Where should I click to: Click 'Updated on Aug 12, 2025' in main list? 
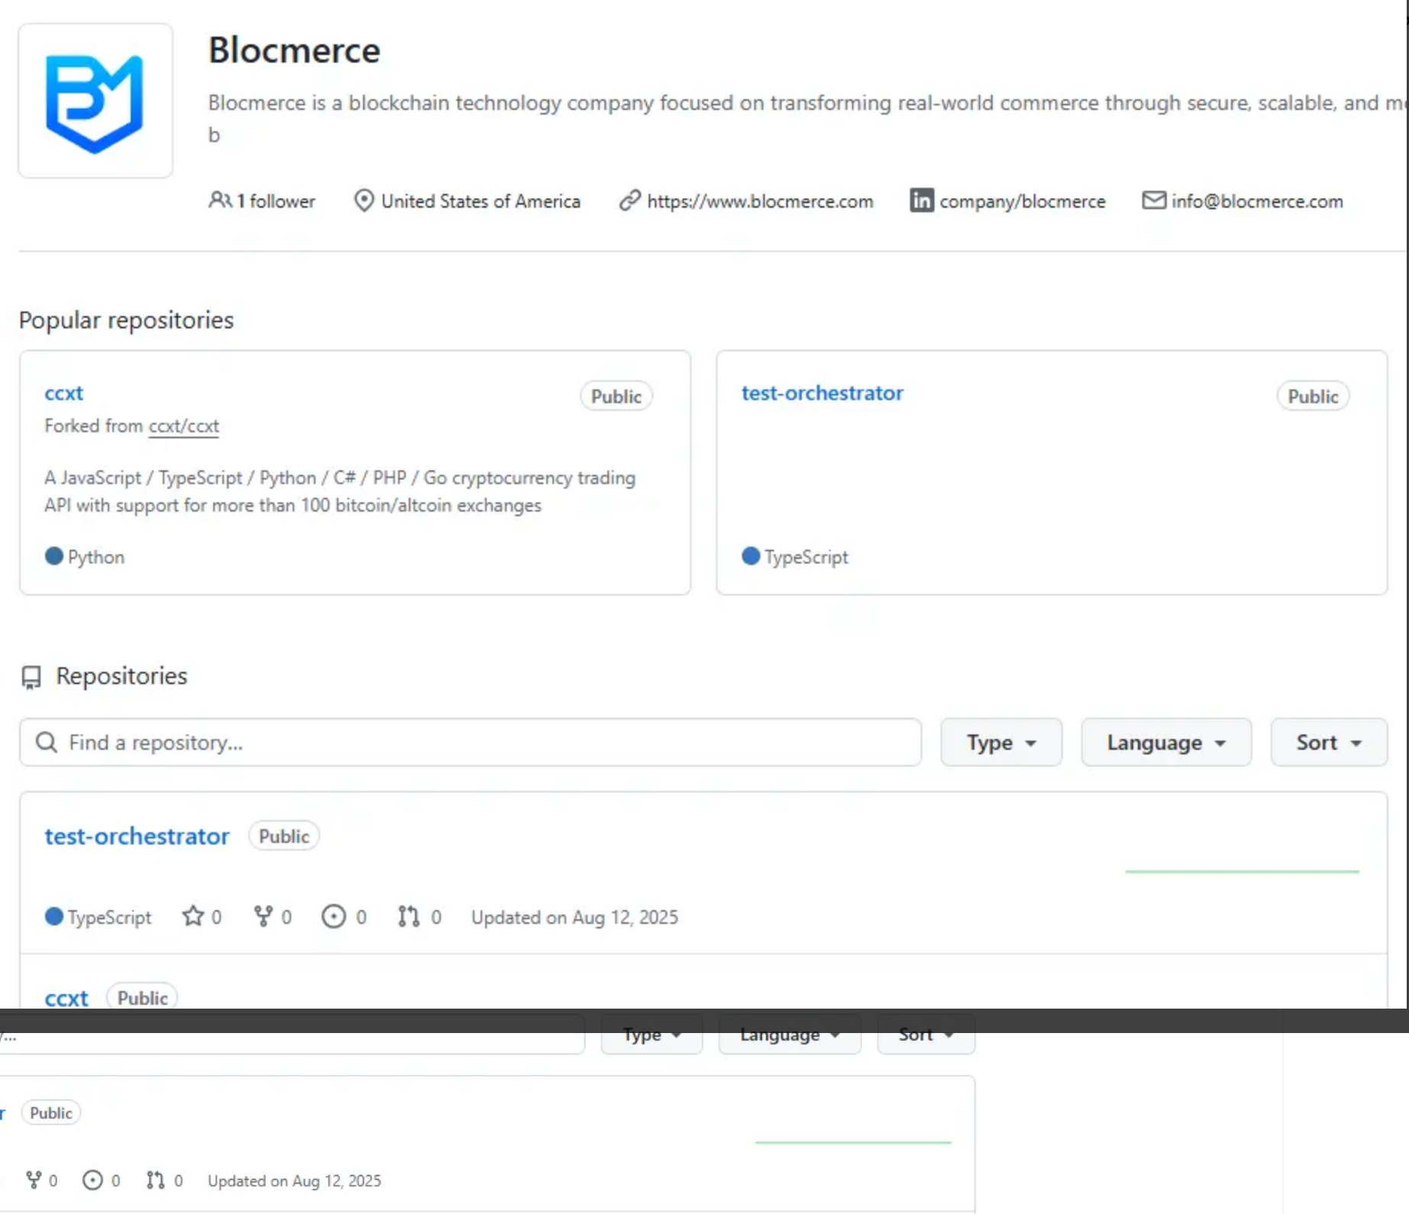pos(575,917)
